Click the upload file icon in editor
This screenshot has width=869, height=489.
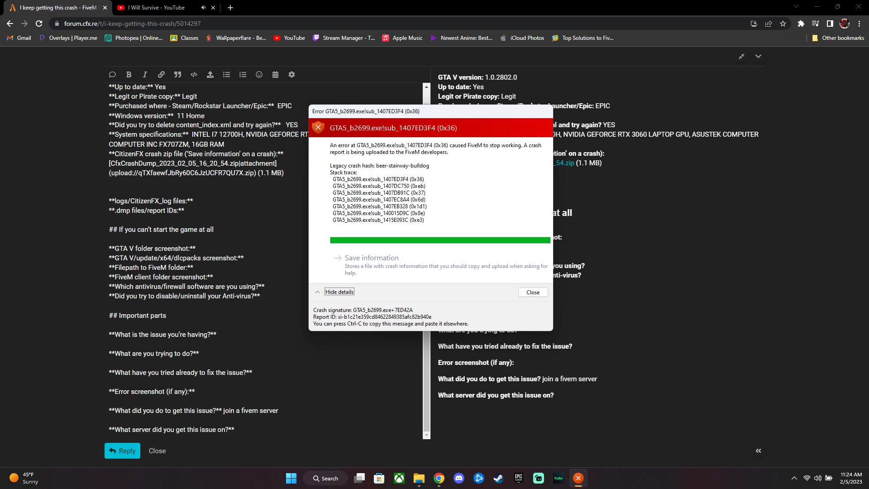[x=210, y=75]
